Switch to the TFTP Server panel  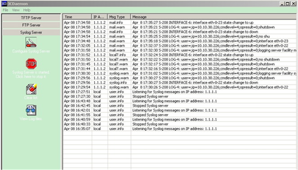pyautogui.click(x=31, y=18)
